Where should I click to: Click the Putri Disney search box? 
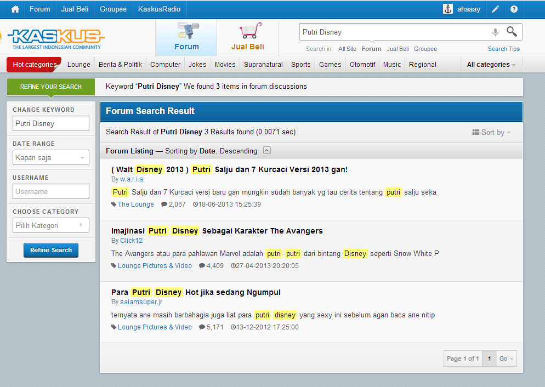point(395,32)
